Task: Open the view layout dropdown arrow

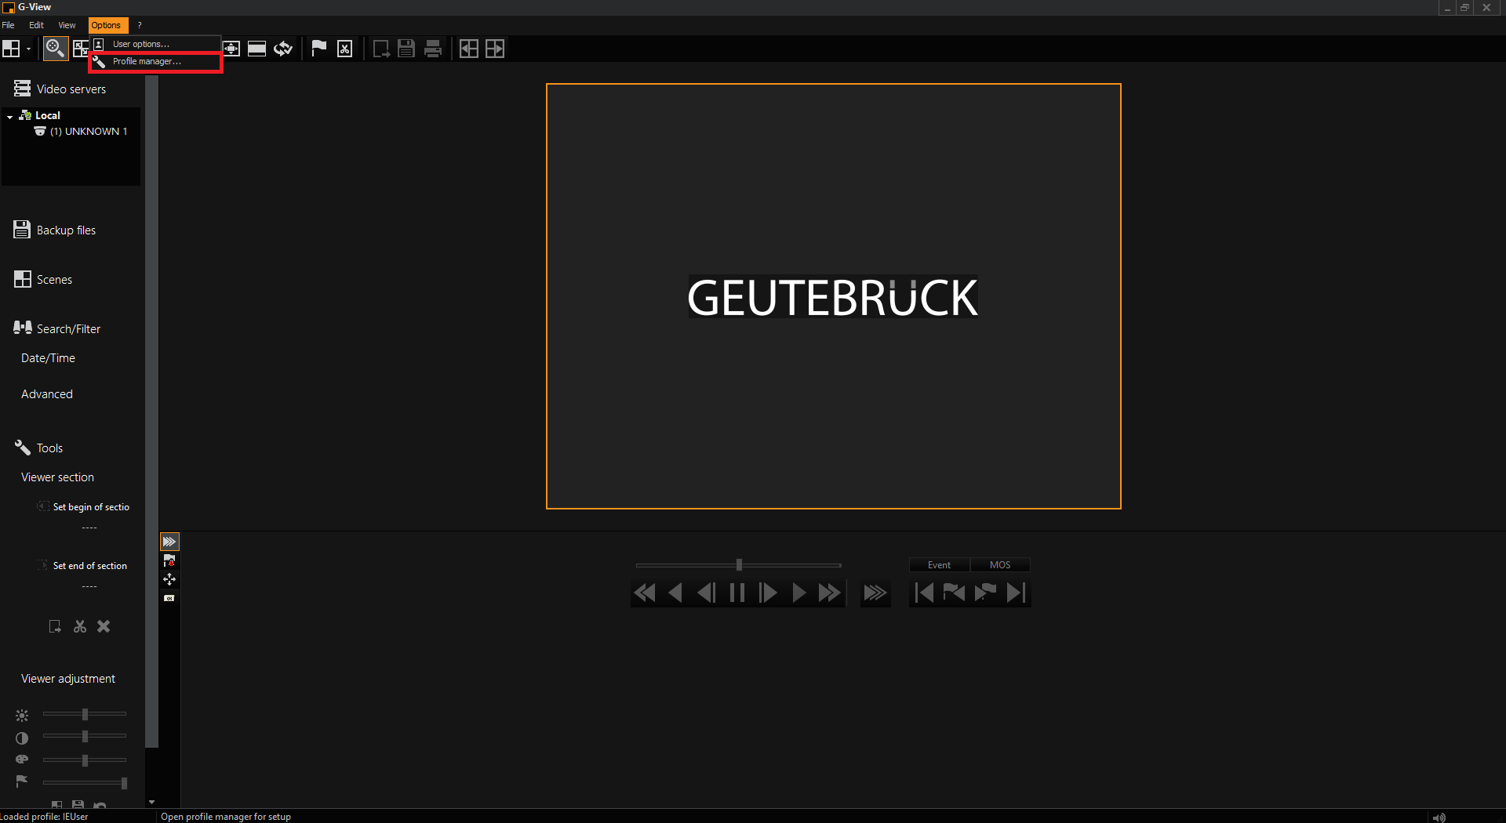Action: (x=28, y=49)
